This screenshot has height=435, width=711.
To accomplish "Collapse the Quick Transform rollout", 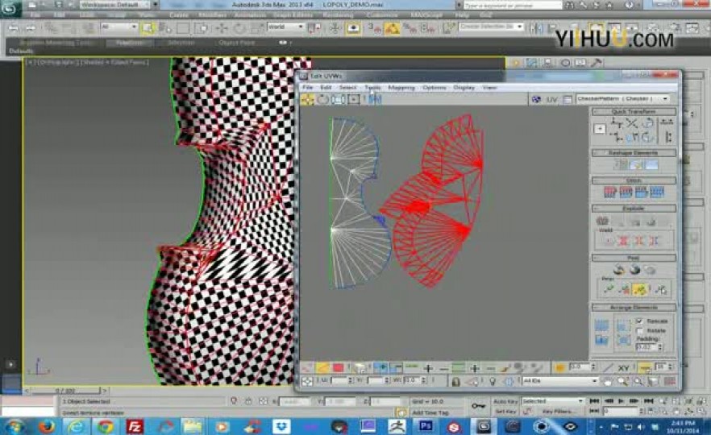I will (634, 111).
